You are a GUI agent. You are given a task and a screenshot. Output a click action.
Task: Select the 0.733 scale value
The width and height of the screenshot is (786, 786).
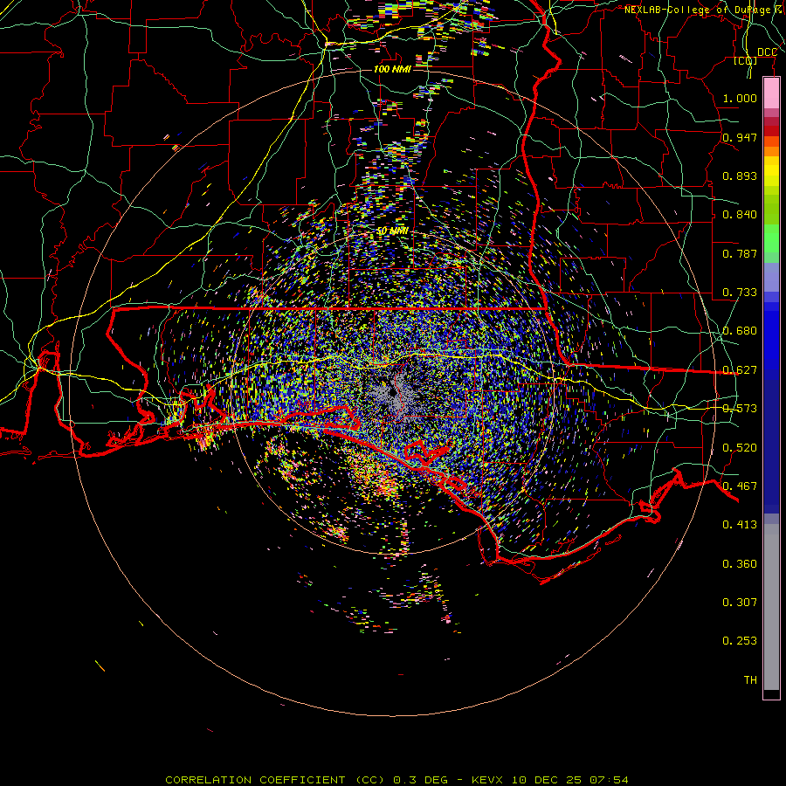coord(740,293)
